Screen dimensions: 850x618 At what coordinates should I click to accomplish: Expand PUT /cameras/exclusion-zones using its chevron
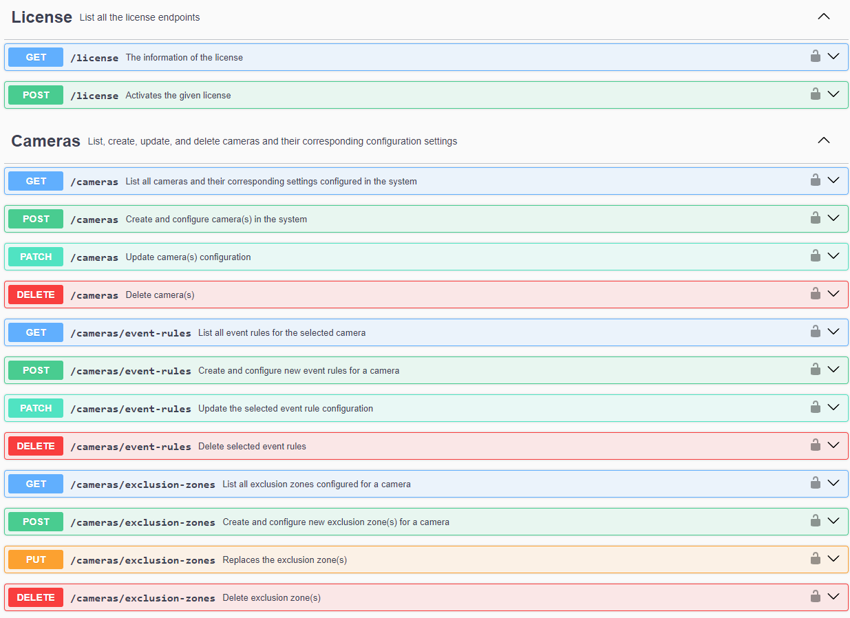point(833,559)
